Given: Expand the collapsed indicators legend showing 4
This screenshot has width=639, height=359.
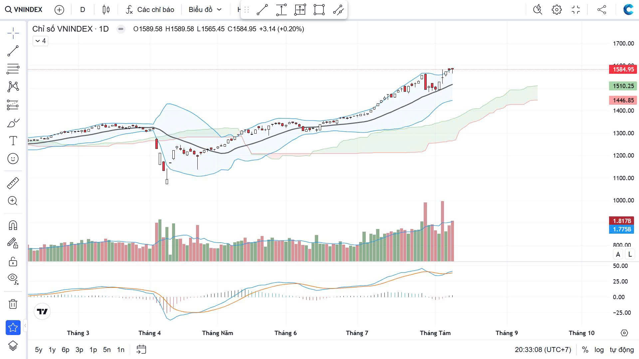Looking at the screenshot, I should [x=40, y=41].
